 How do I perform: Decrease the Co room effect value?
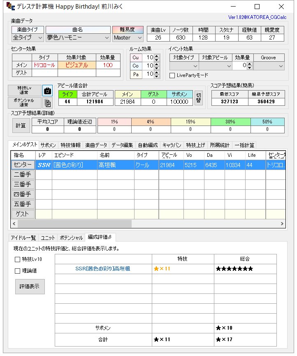click(x=157, y=68)
